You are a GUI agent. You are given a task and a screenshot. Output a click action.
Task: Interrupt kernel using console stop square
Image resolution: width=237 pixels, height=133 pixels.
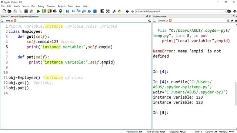coord(228,21)
